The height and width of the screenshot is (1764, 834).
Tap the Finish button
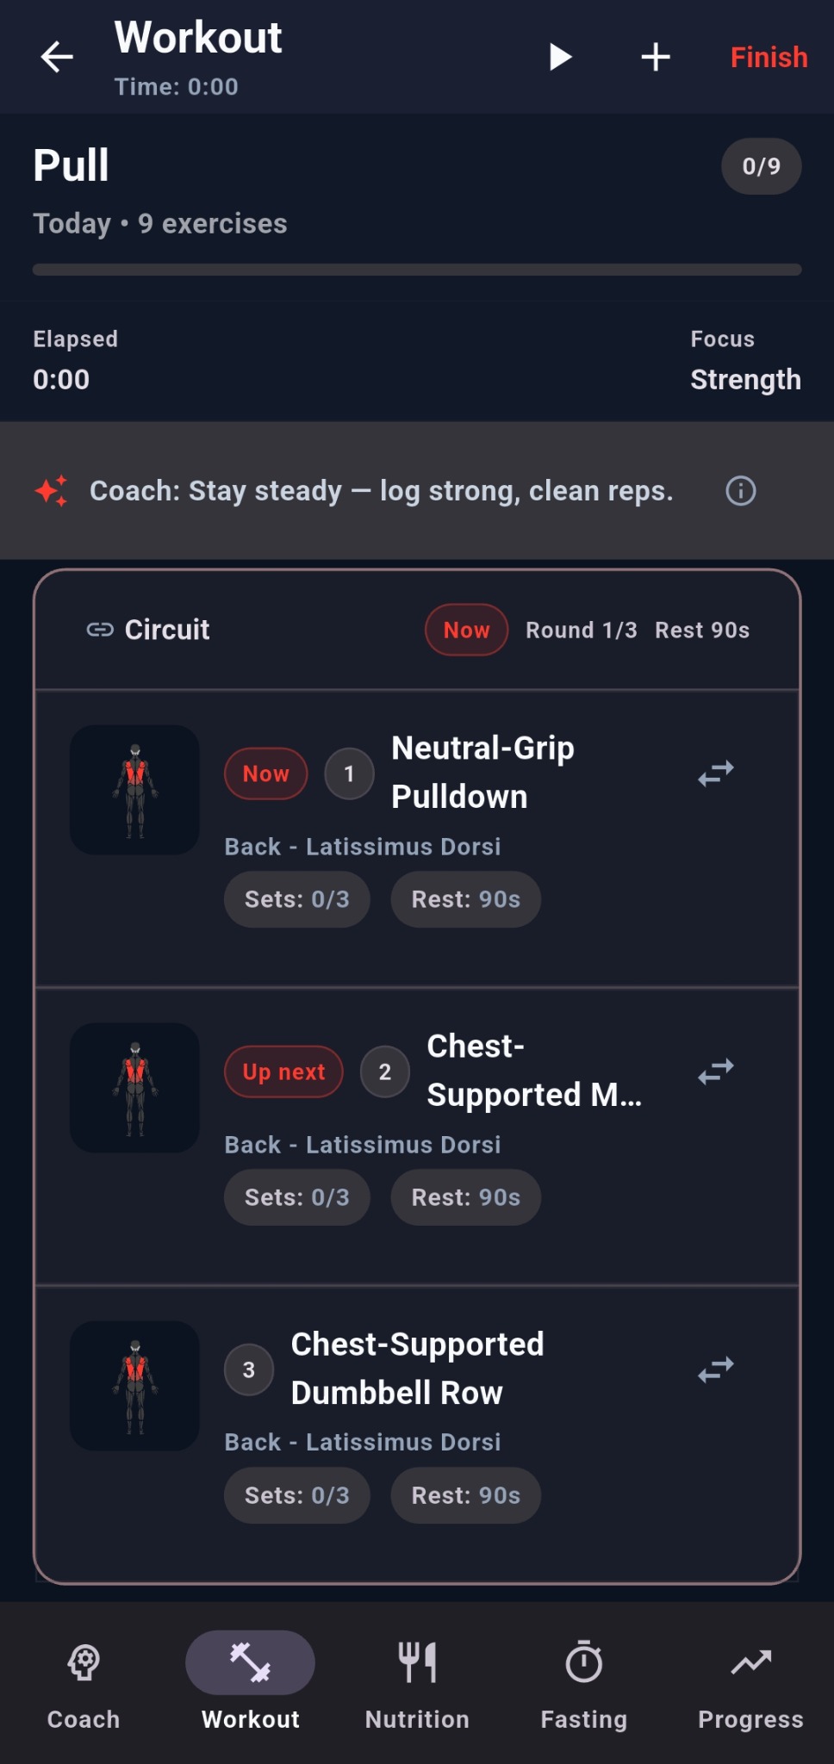coord(768,57)
